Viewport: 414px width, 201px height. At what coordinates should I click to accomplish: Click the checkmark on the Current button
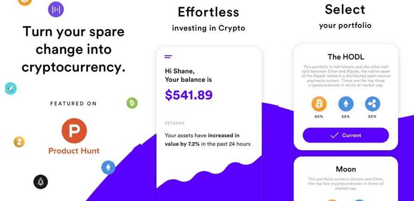click(x=334, y=135)
